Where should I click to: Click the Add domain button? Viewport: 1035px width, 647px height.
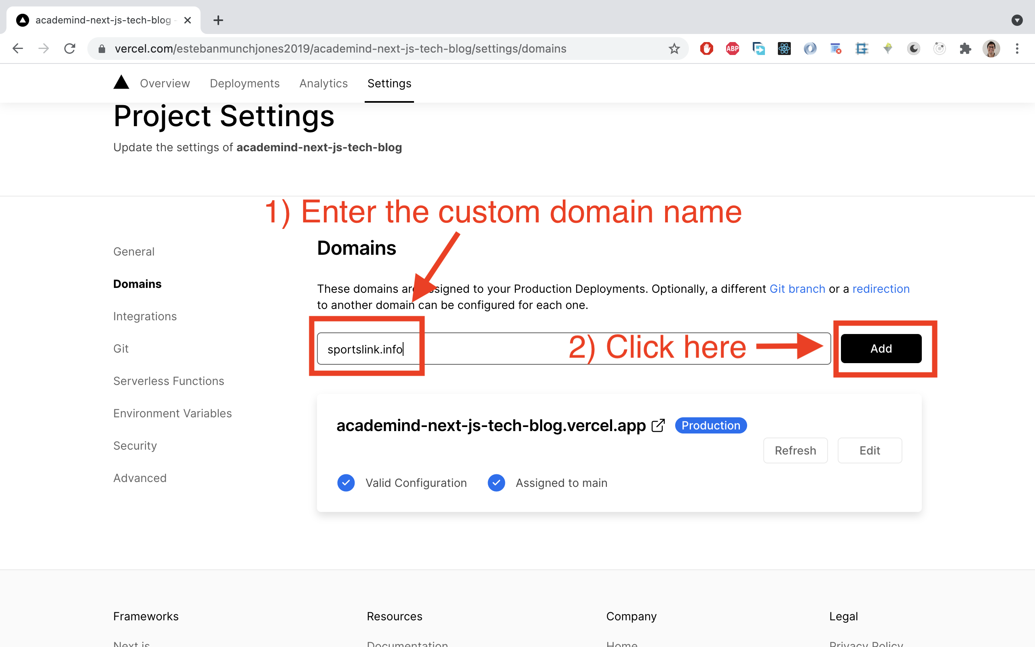coord(881,348)
